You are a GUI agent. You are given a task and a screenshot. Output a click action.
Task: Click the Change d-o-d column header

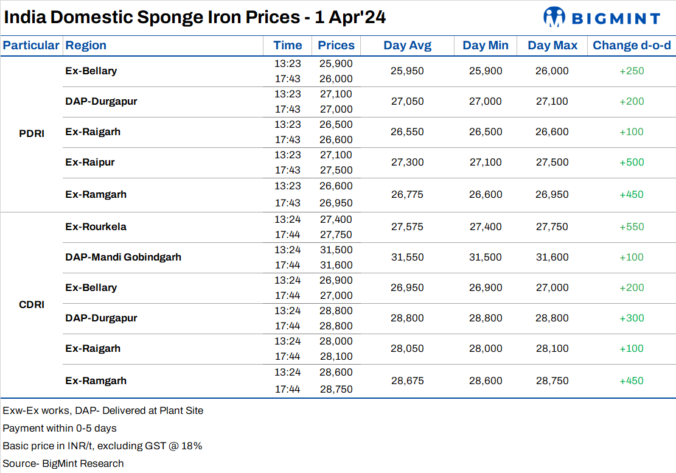(632, 45)
